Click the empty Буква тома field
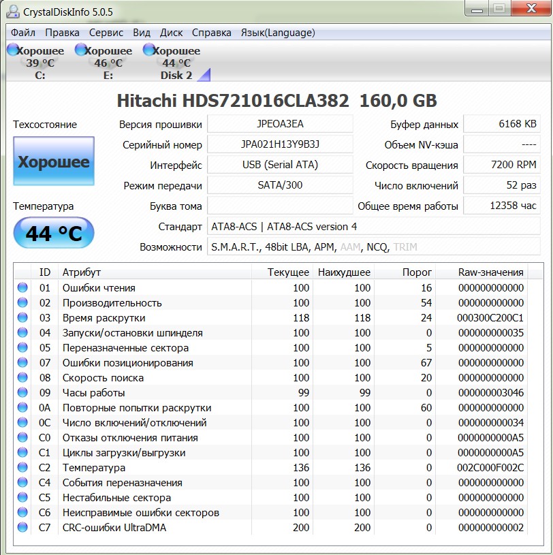Screen dimensions: 553x555 [x=280, y=206]
